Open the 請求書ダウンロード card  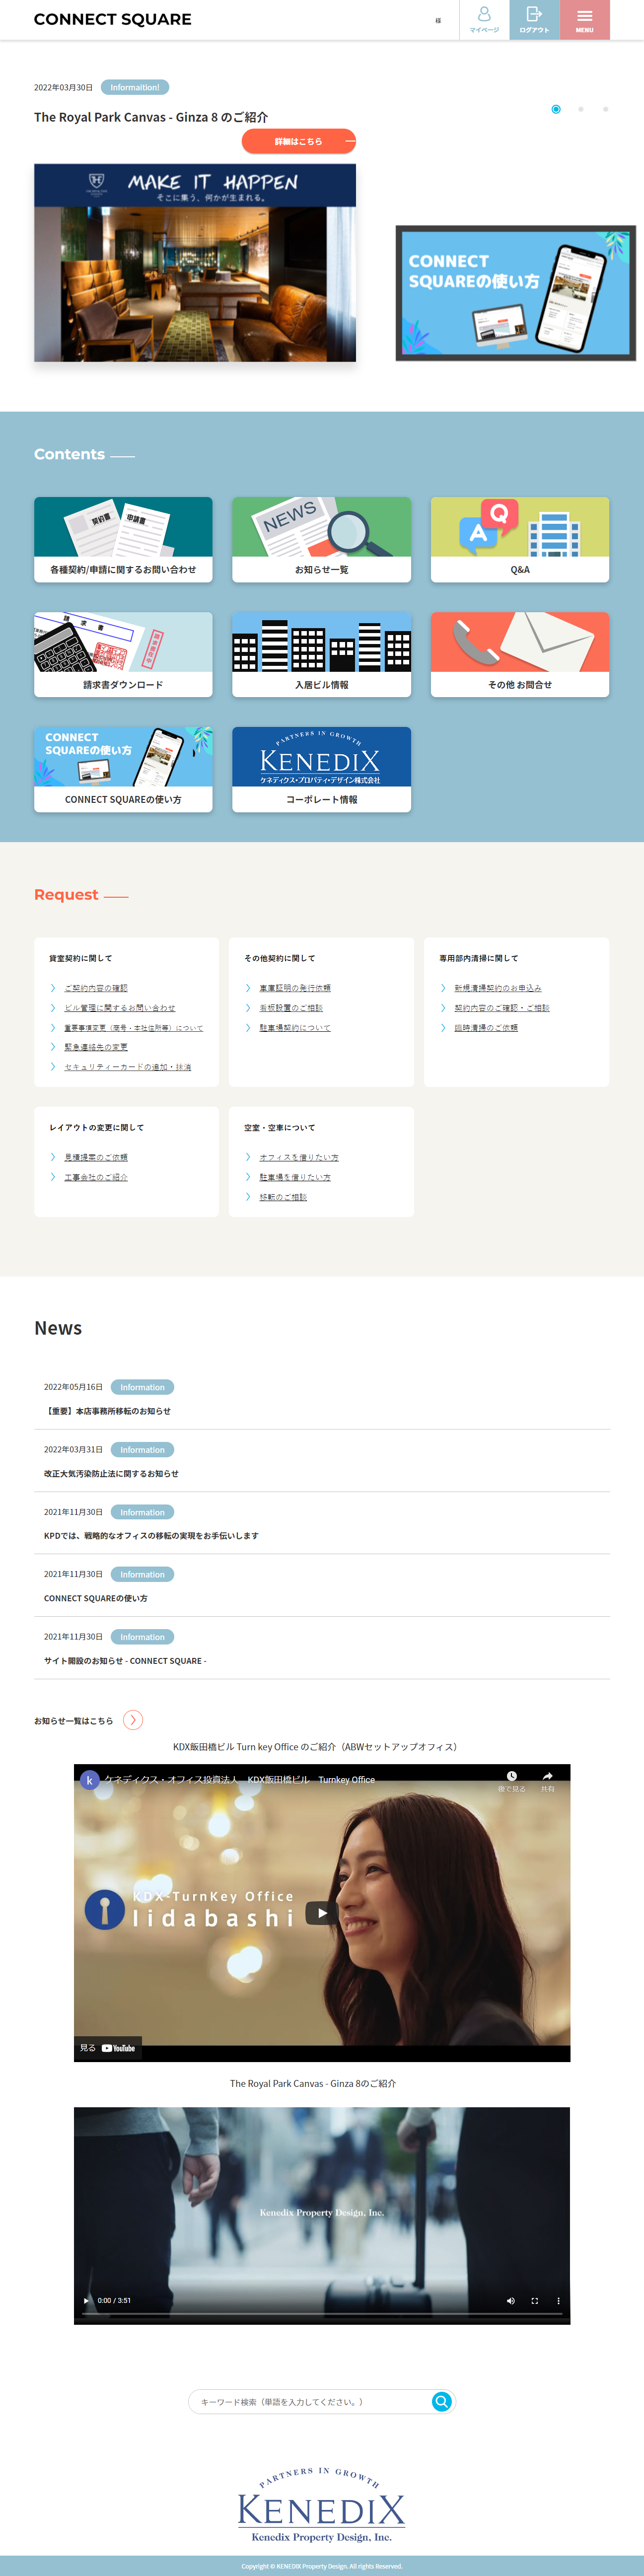coord(123,654)
